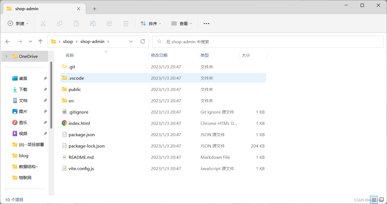This screenshot has height=204, width=387.
Task: Open the three-dots more options menu
Action: click(206, 23)
